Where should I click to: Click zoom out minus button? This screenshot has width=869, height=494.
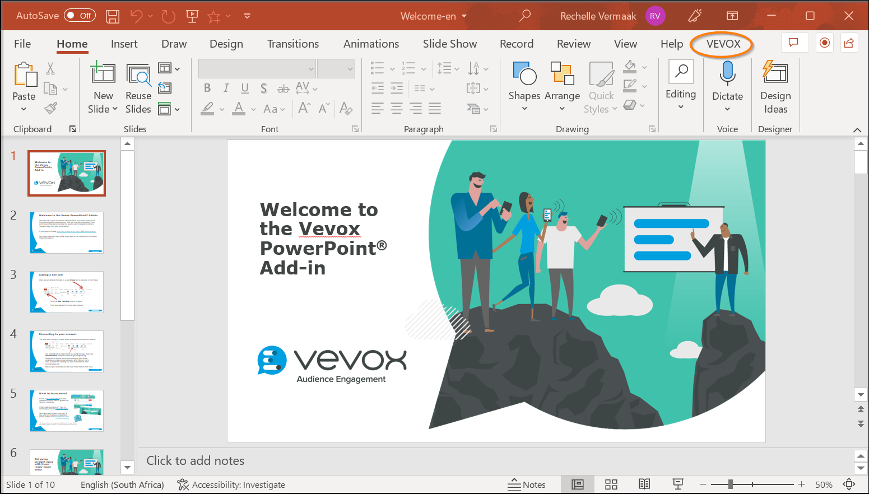tap(703, 484)
